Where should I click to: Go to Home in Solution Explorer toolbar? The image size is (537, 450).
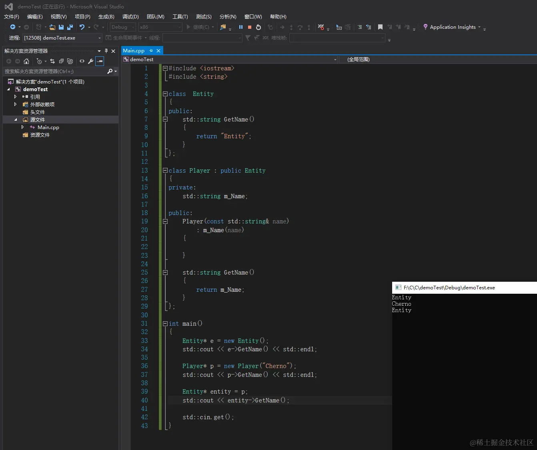[26, 61]
